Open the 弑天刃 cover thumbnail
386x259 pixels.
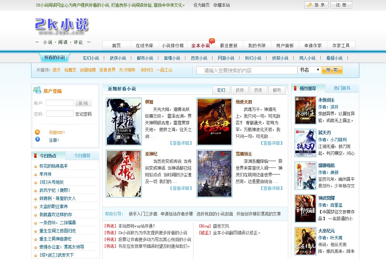coord(305,143)
